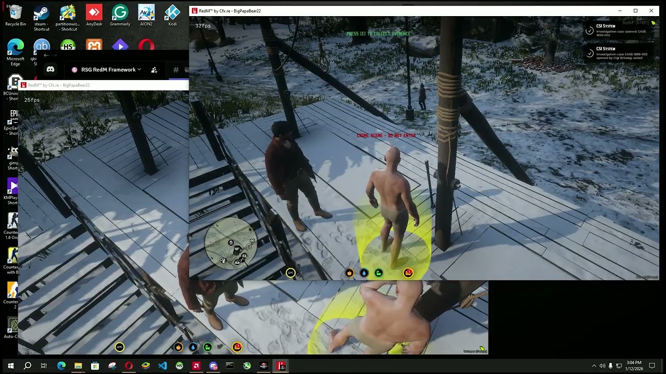This screenshot has width=666, height=374.
Task: Click 'PRESS [E] TO COLLECT EVIDENCE' prompt text
Action: click(x=378, y=34)
